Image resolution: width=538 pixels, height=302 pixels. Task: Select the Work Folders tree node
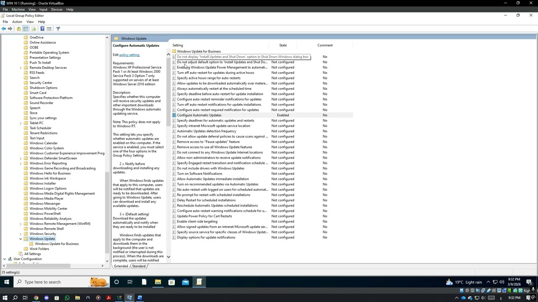39,249
